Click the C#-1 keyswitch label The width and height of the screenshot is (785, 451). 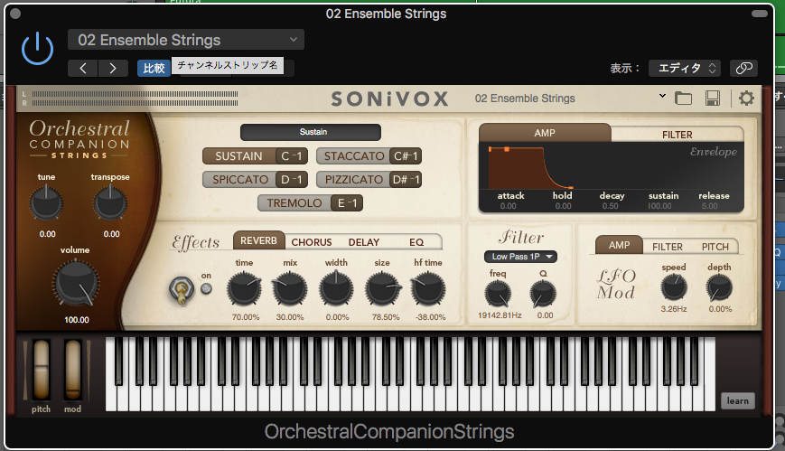406,156
